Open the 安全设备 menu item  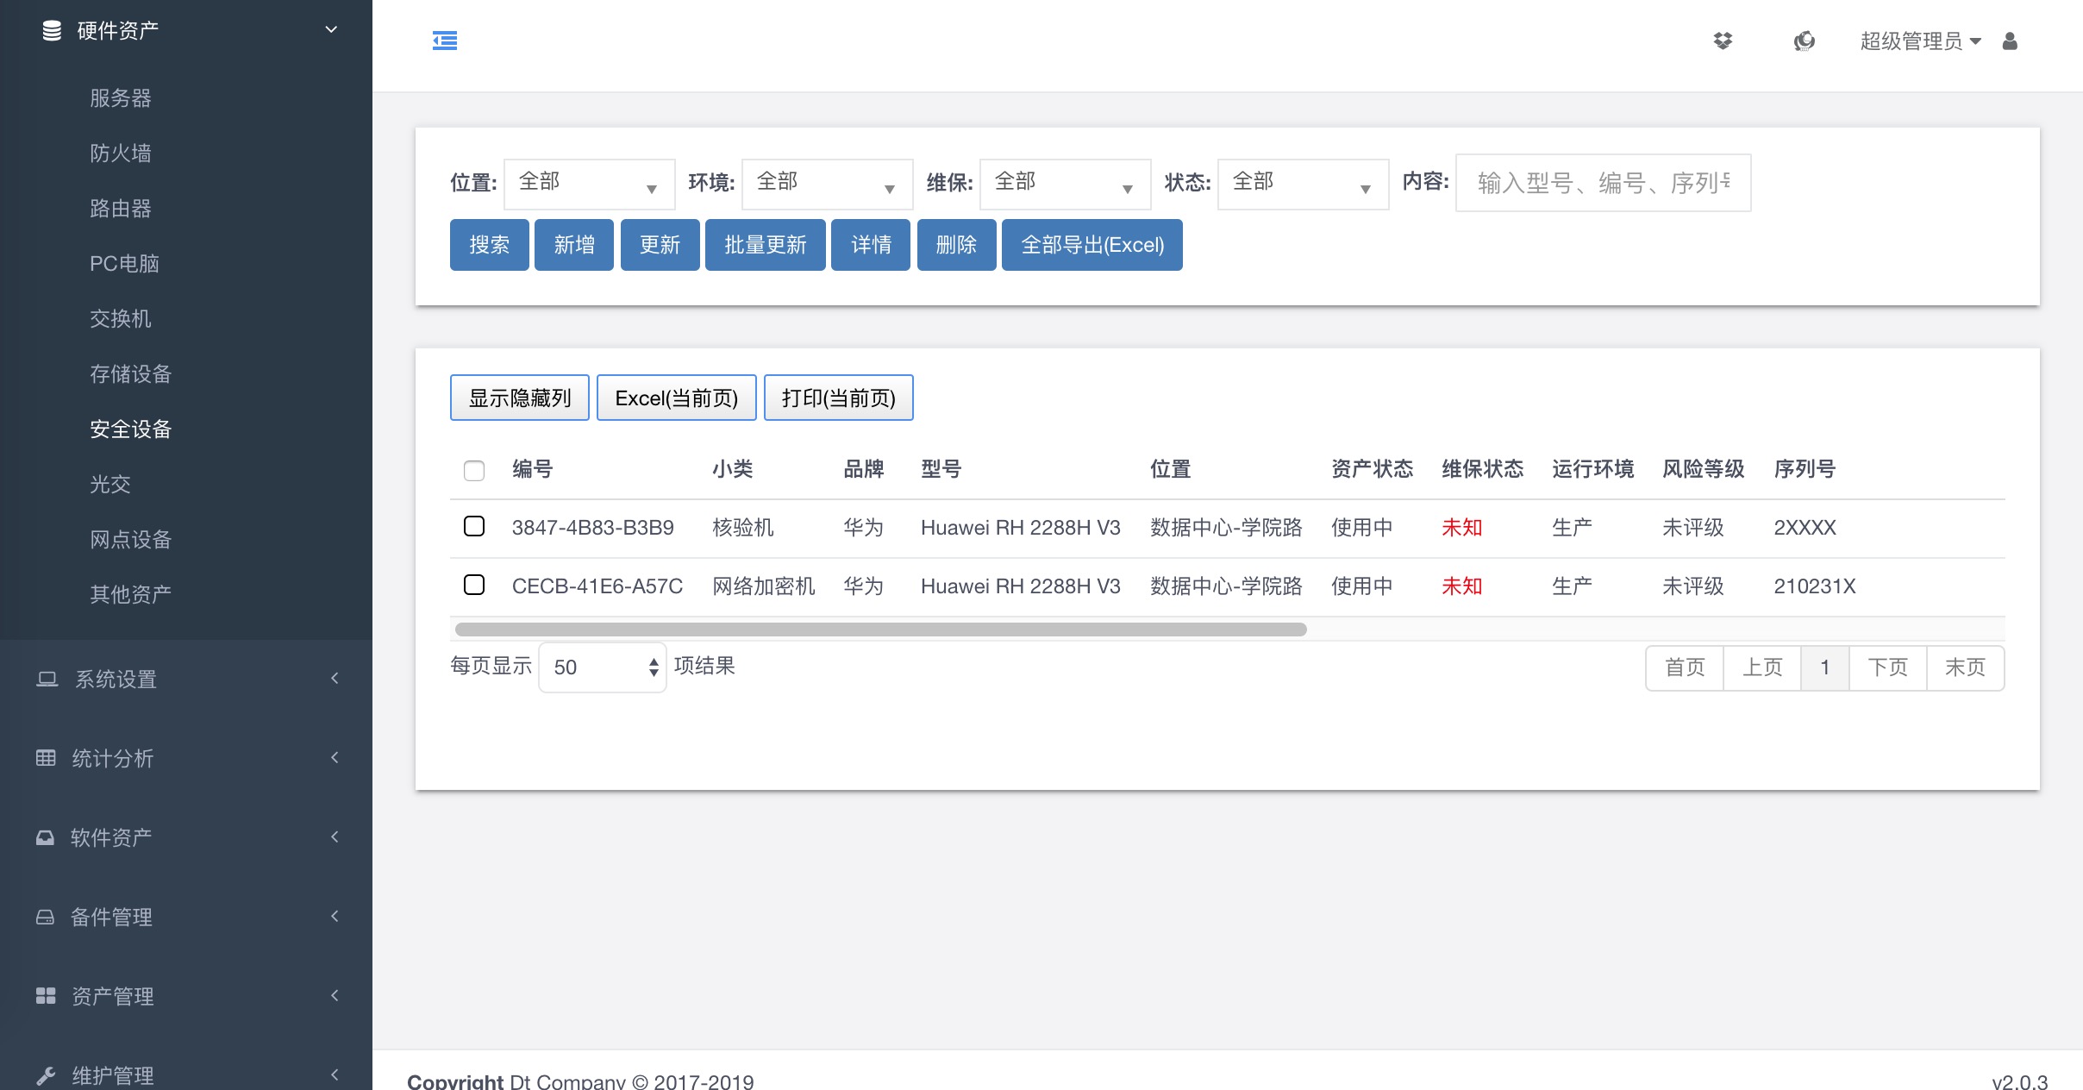click(x=130, y=429)
